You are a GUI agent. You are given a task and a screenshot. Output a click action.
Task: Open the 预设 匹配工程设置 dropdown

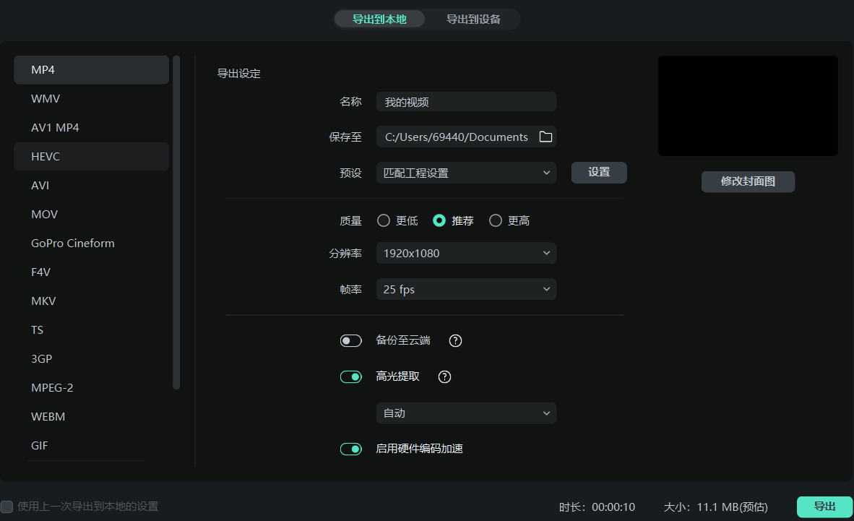pyautogui.click(x=466, y=173)
